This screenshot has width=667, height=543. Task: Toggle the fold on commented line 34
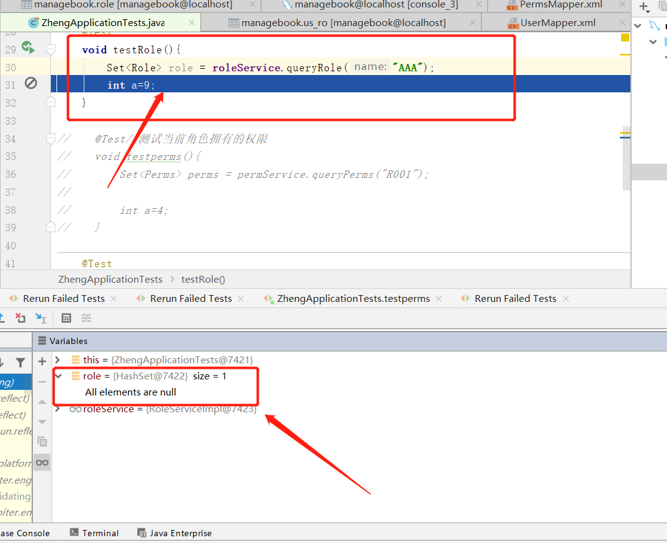pyautogui.click(x=51, y=138)
